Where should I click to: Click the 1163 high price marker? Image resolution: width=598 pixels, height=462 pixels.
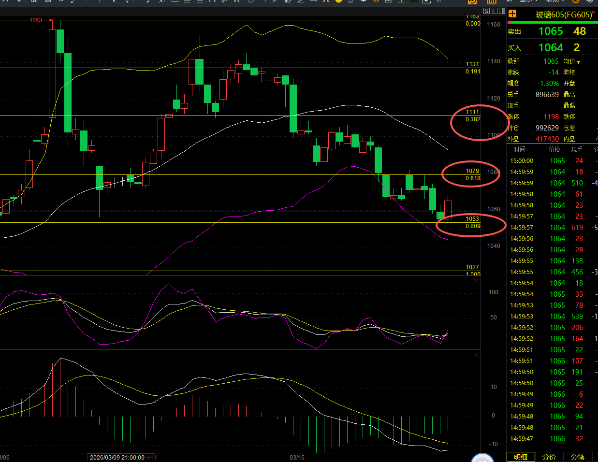pos(36,20)
